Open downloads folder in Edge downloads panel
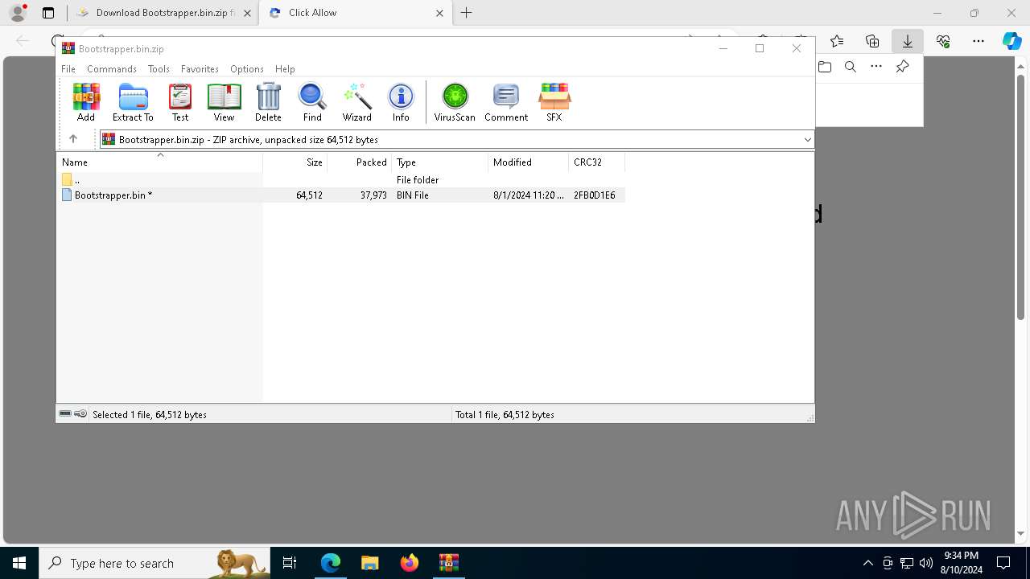Viewport: 1030px width, 579px height. tap(825, 67)
